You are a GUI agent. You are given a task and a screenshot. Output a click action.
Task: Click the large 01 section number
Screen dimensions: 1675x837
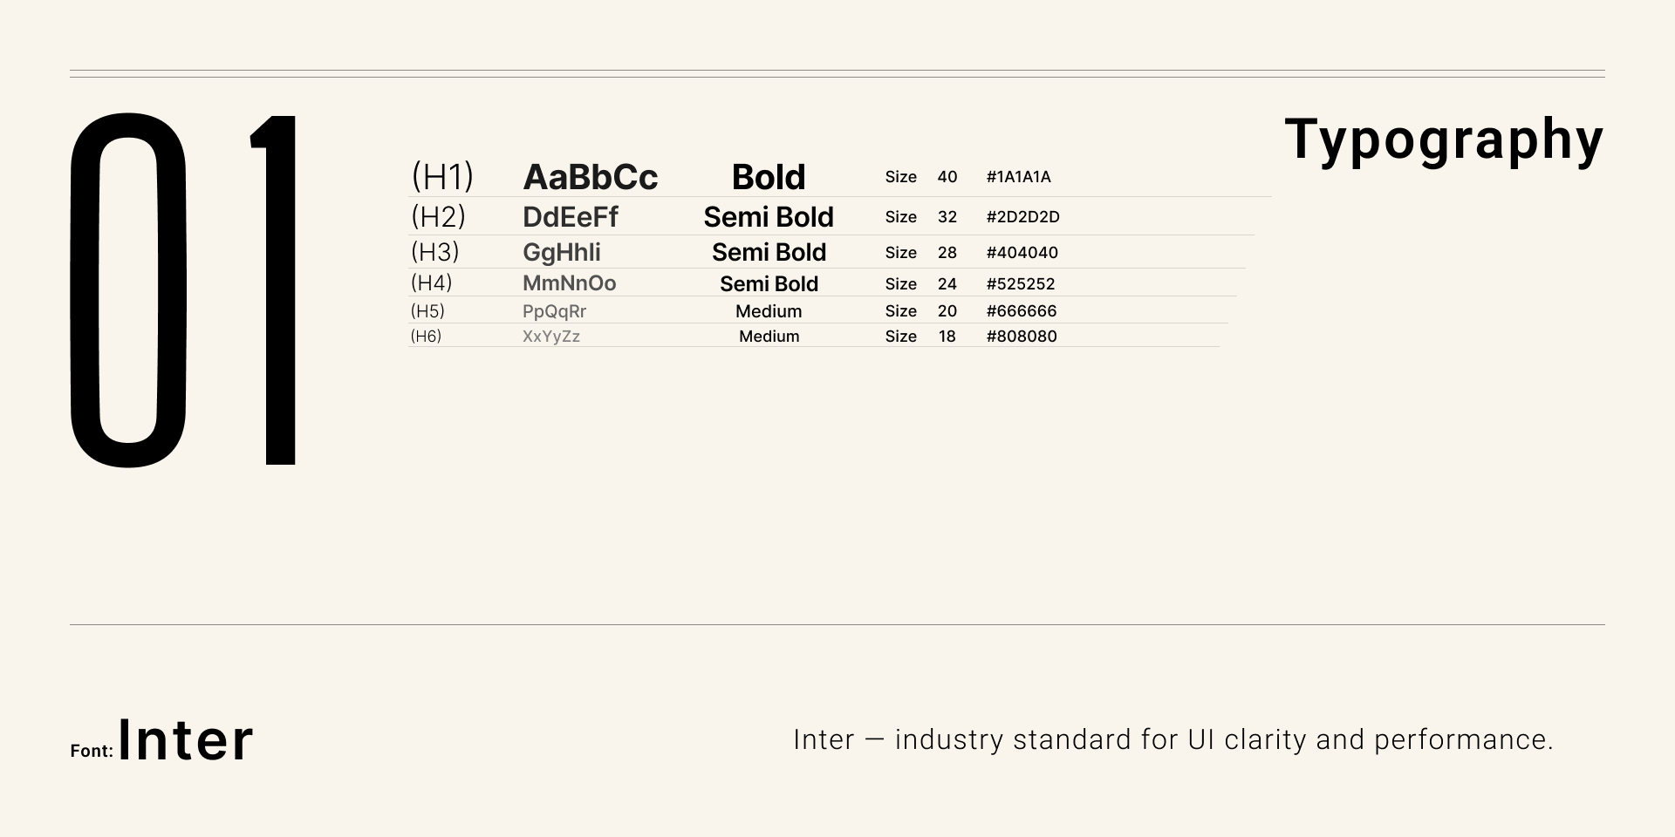pos(185,290)
